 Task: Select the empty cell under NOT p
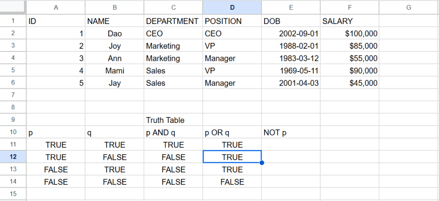pos(291,145)
